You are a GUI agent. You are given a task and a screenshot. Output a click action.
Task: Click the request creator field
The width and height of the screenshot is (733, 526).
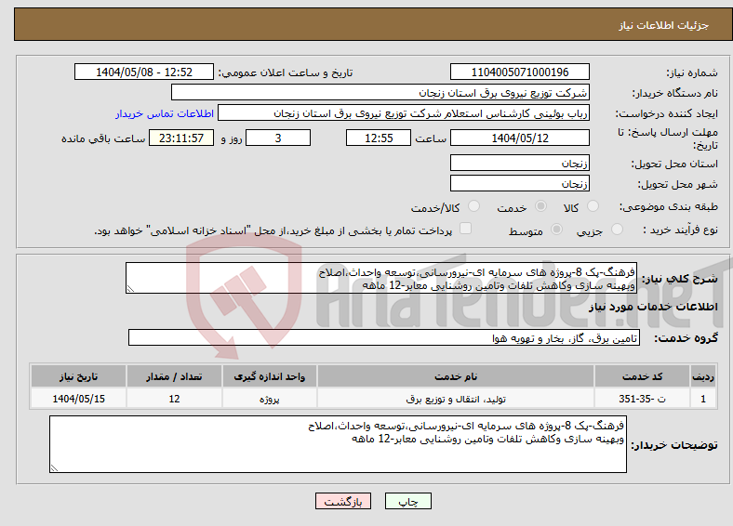404,113
